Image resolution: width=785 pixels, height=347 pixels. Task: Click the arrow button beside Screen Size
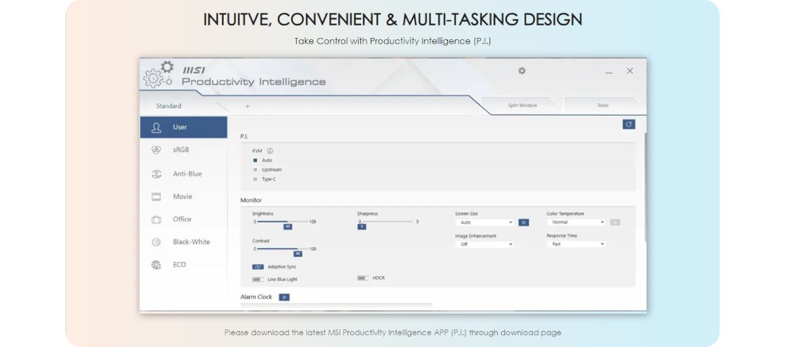coord(523,222)
